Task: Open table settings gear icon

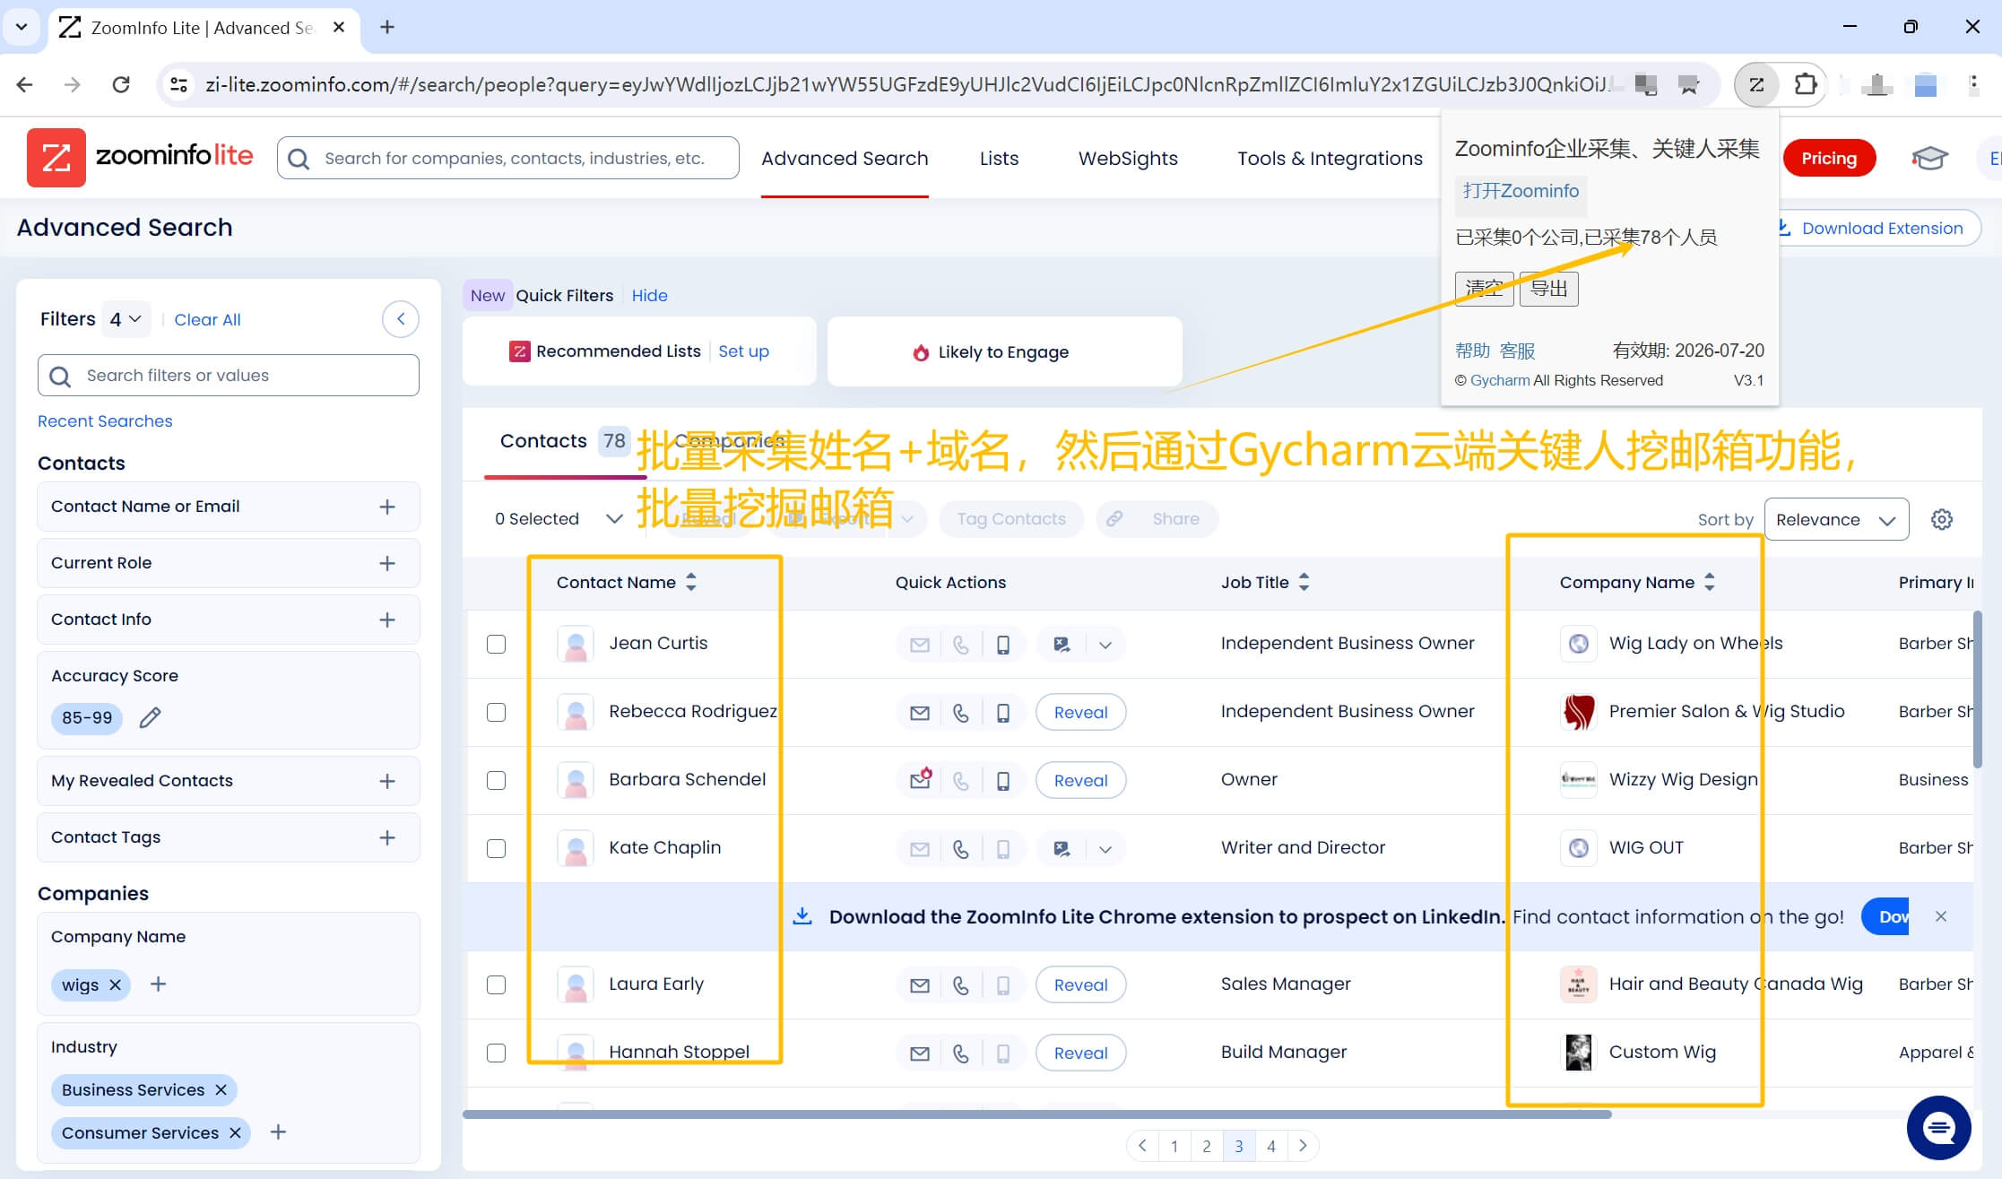Action: (1942, 519)
